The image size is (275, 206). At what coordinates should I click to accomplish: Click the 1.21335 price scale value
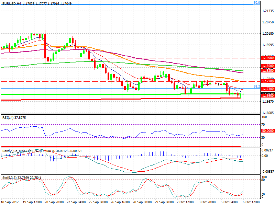(267, 11)
